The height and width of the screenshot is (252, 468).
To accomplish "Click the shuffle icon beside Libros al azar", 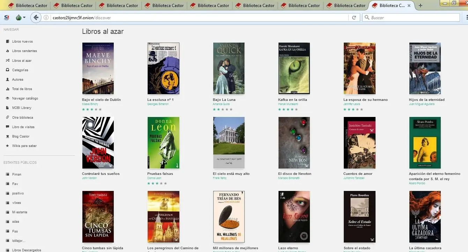I will pos(8,60).
